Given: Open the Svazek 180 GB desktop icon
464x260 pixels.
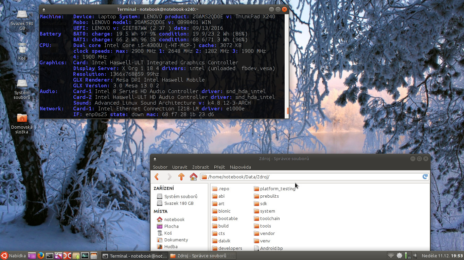Looking at the screenshot, I should pos(22,20).
